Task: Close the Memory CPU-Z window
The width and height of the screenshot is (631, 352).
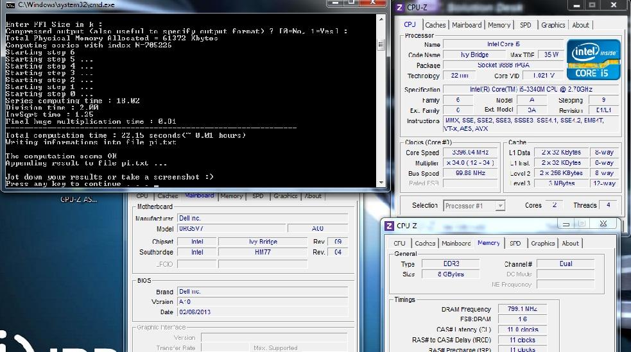Action: click(603, 224)
